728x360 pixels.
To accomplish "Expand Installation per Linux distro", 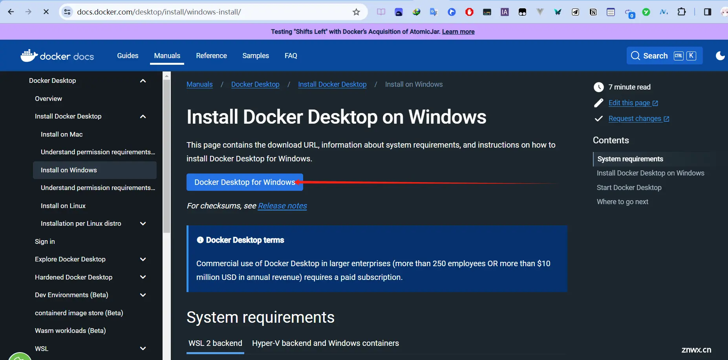I will click(x=143, y=223).
